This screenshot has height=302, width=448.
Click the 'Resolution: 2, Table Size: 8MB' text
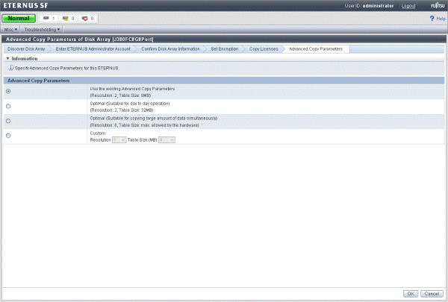coord(120,95)
